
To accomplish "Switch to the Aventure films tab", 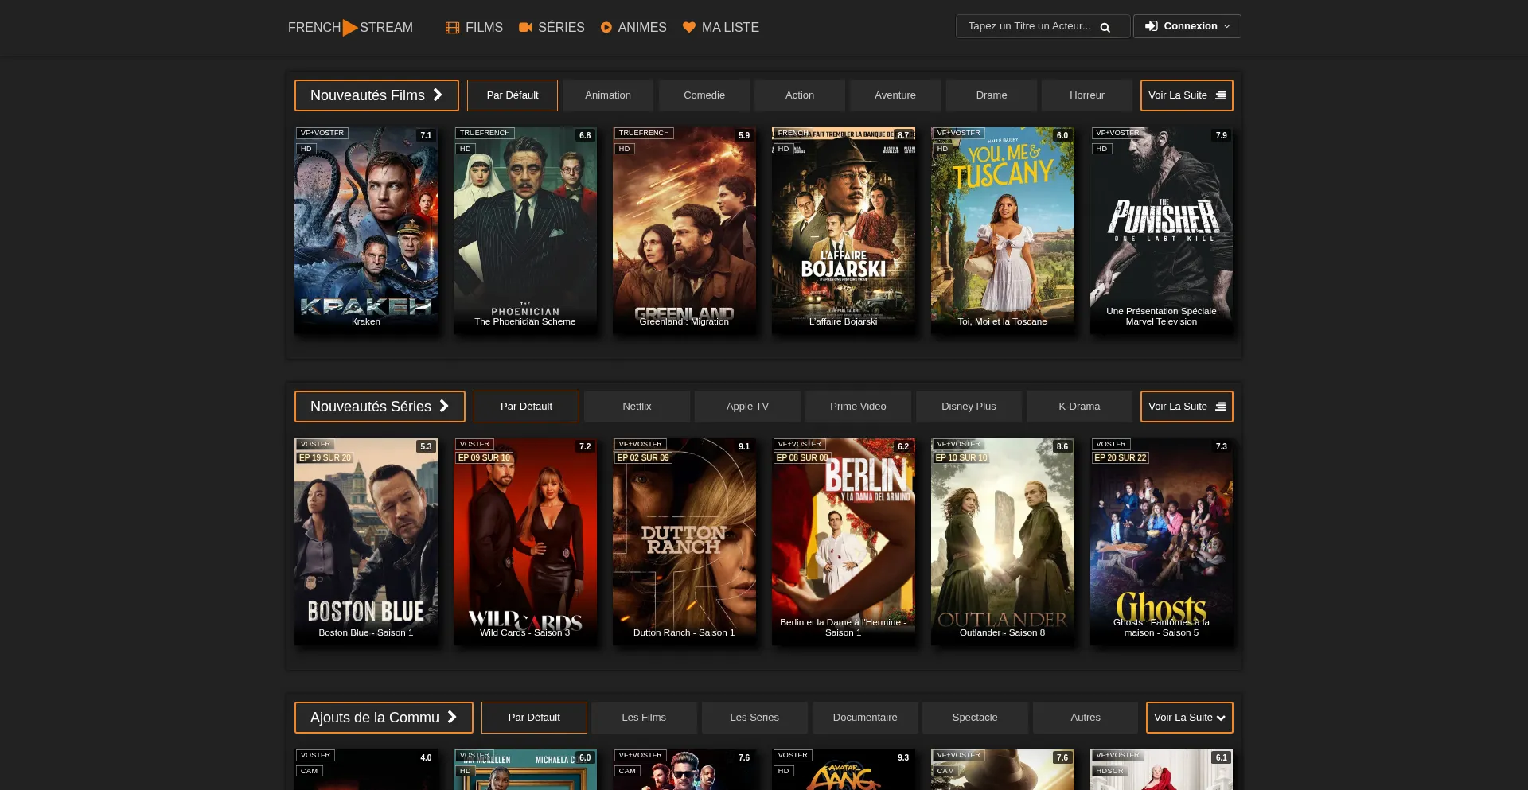I will 895,95.
